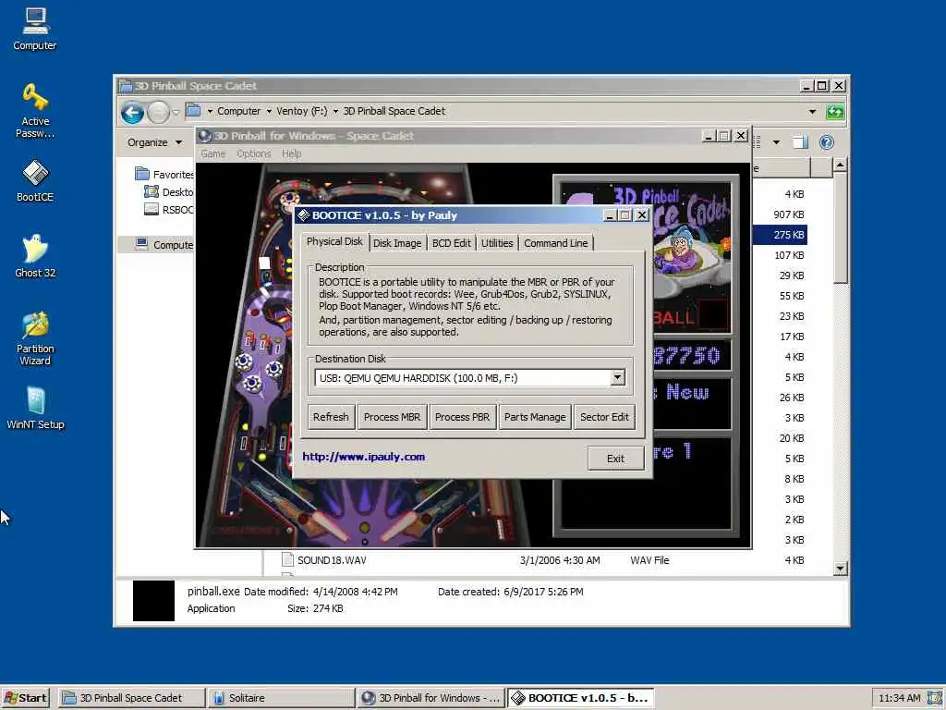Screen dimensions: 946x710
Task: Expand the Destination Disk dropdown
Action: [x=617, y=377]
